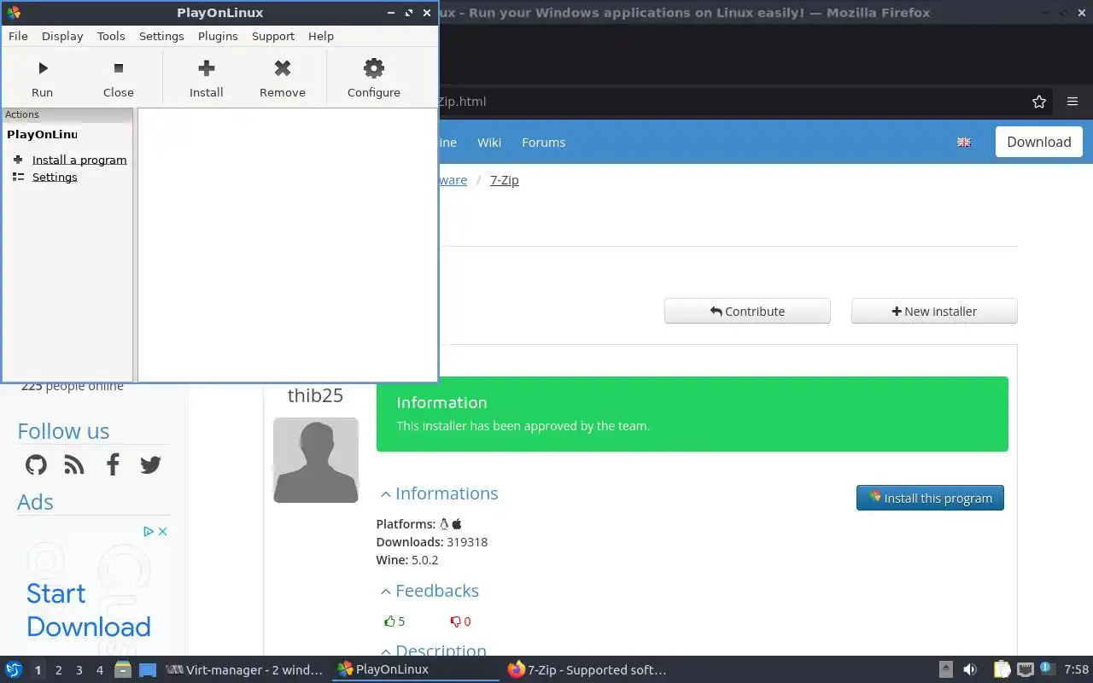Open the RSS feed icon
Viewport: 1093px width, 683px height.
coord(74,464)
